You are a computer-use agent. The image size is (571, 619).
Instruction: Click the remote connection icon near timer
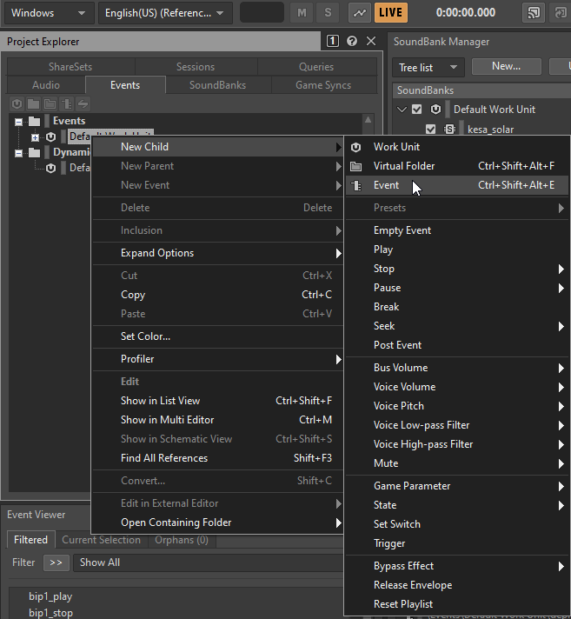click(533, 13)
